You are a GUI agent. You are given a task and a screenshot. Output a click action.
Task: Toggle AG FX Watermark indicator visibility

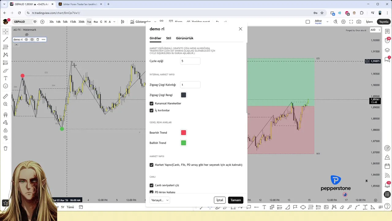click(x=27, y=34)
